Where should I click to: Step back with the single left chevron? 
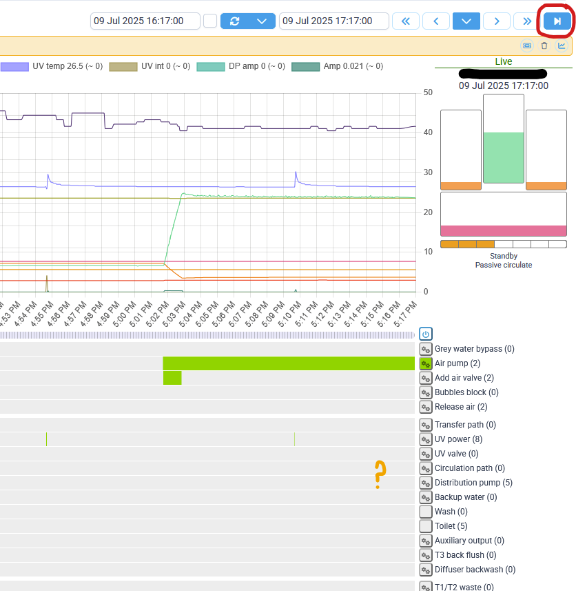436,21
